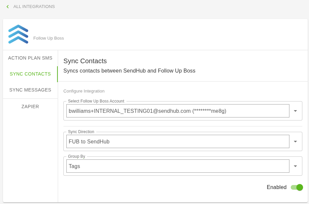Click the Sync Direction dropdown arrow

click(x=295, y=141)
